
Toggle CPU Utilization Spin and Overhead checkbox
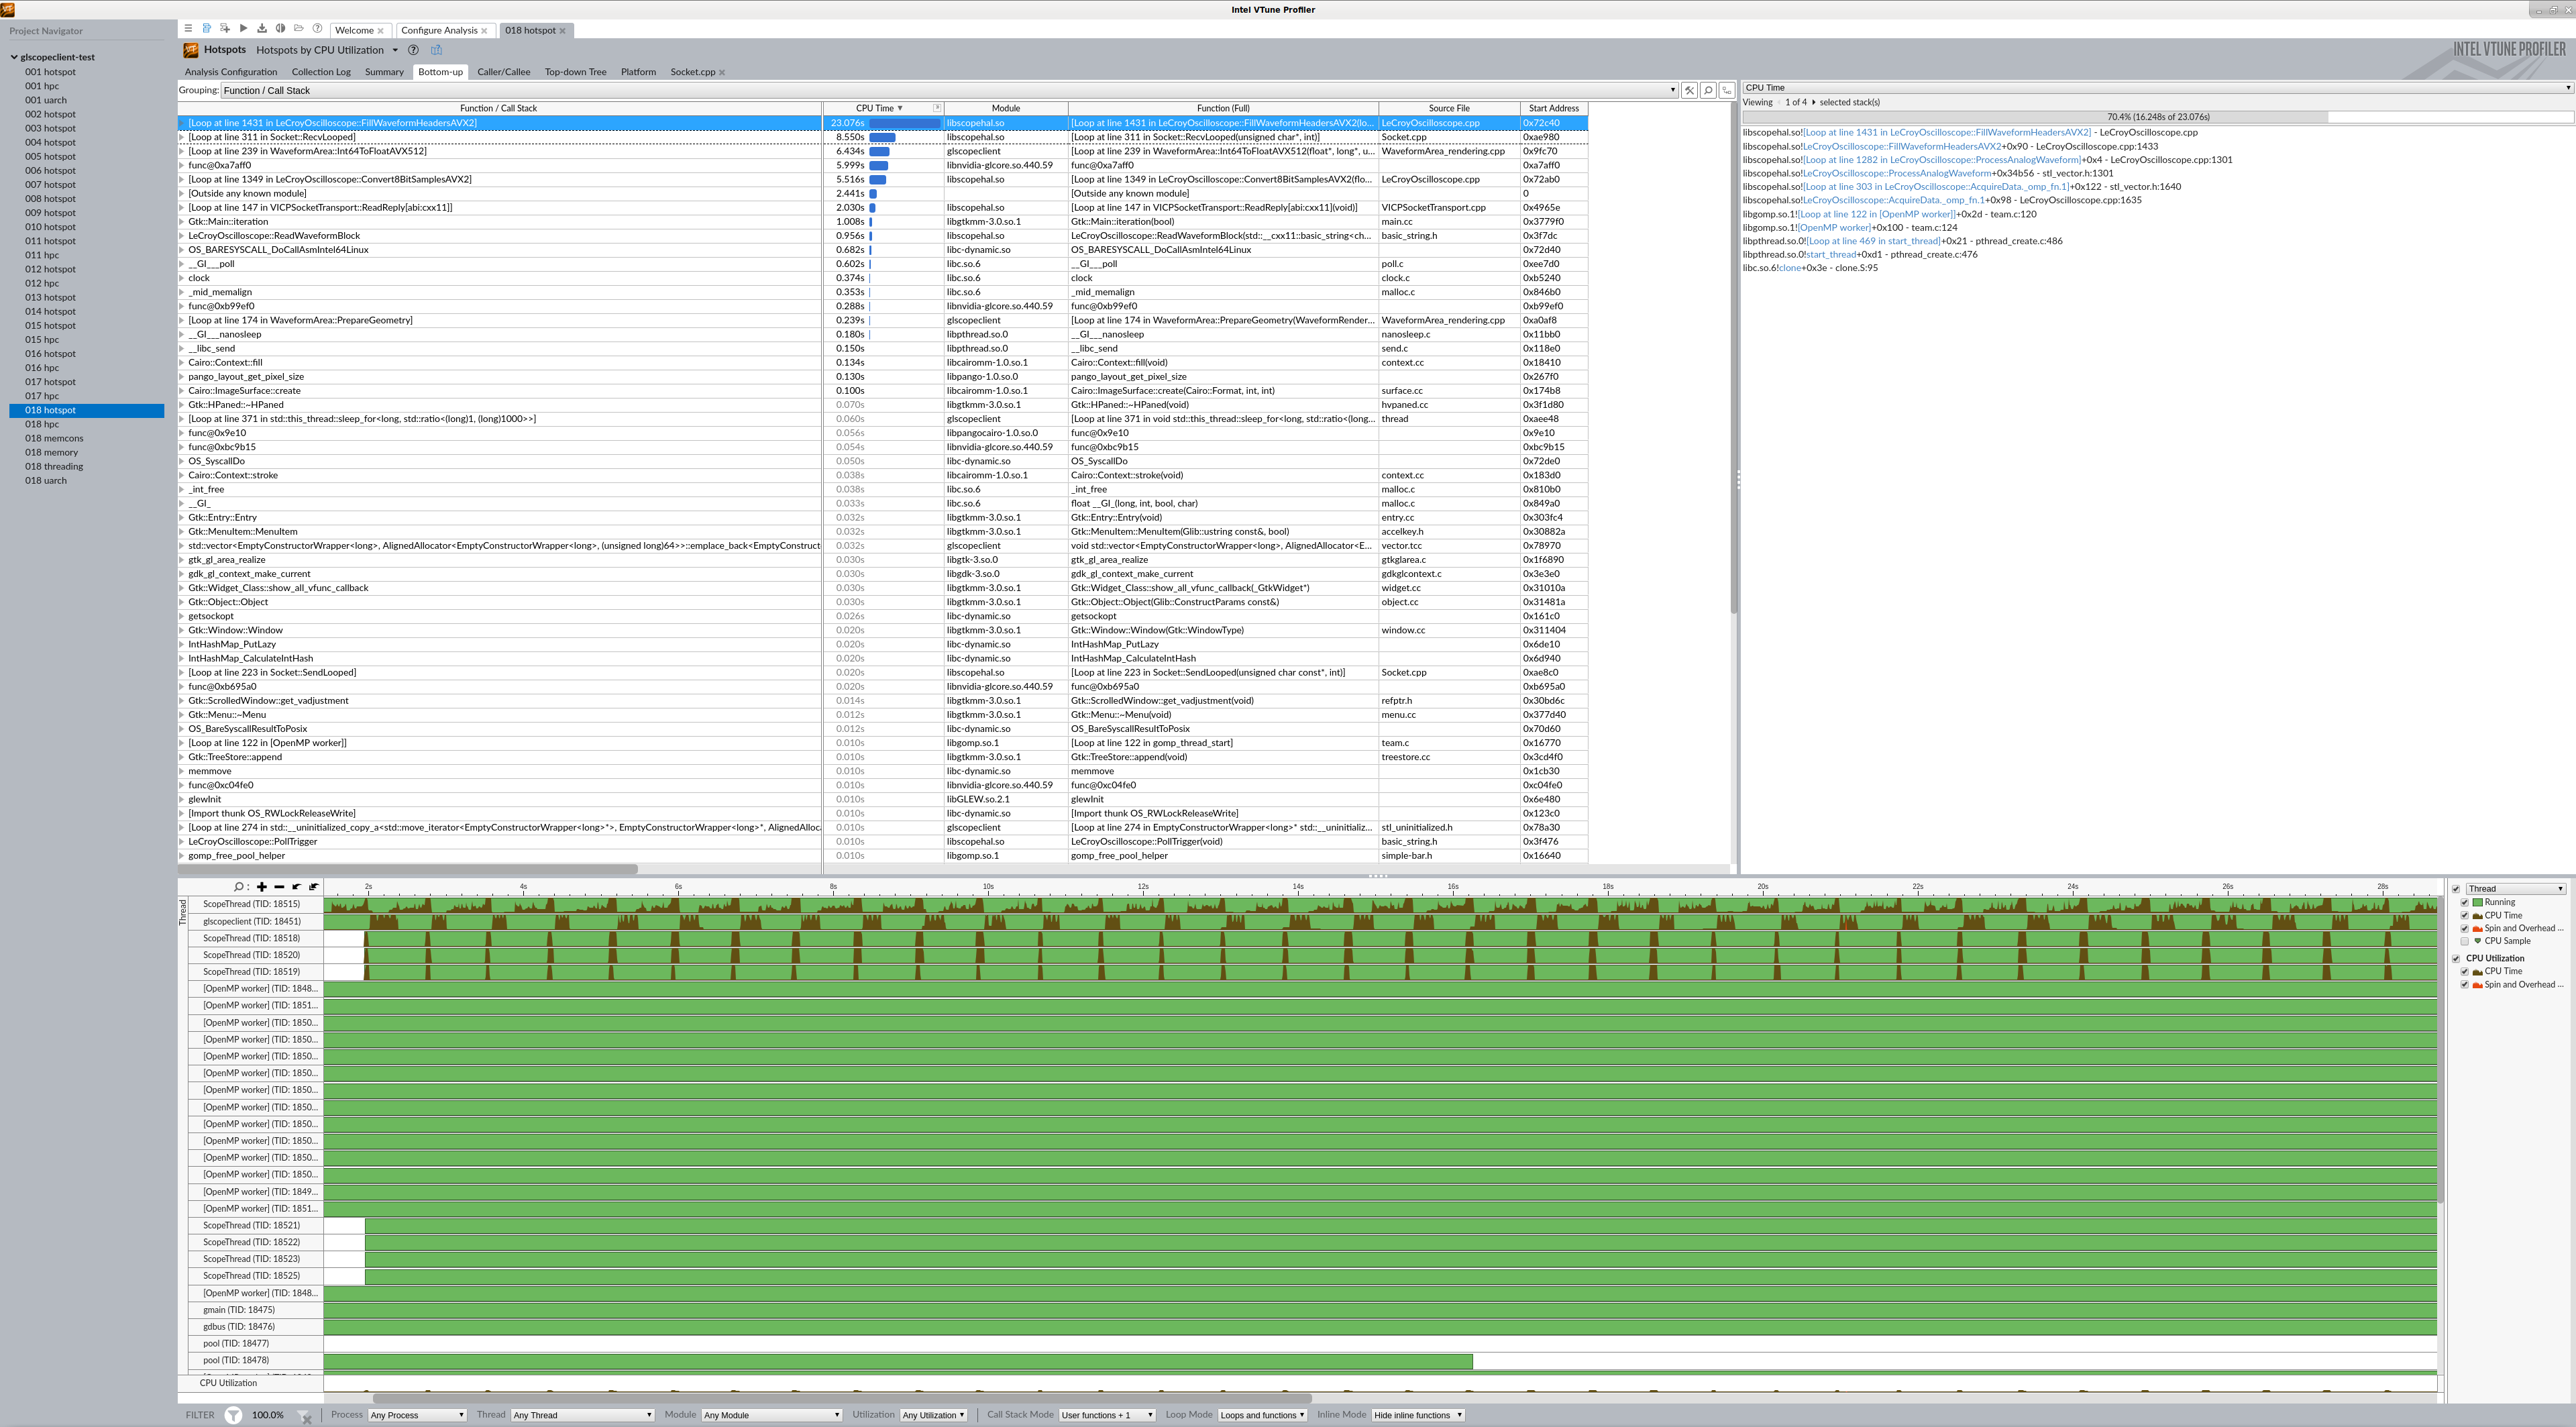(x=2465, y=985)
